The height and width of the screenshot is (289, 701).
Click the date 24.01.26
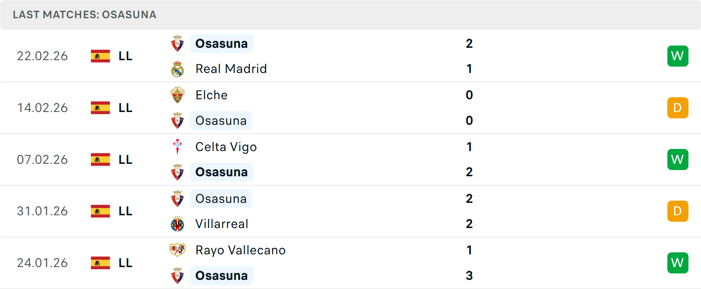point(42,263)
